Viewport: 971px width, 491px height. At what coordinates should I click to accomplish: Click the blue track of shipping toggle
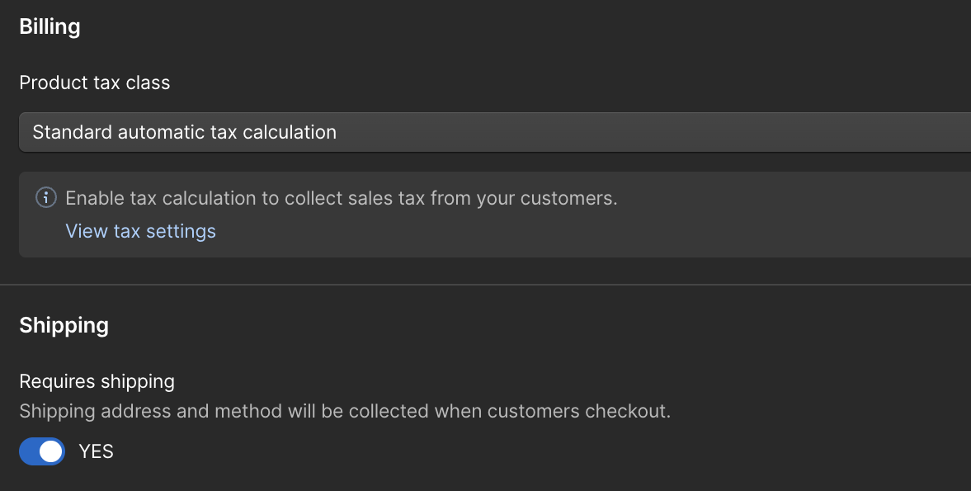click(29, 451)
